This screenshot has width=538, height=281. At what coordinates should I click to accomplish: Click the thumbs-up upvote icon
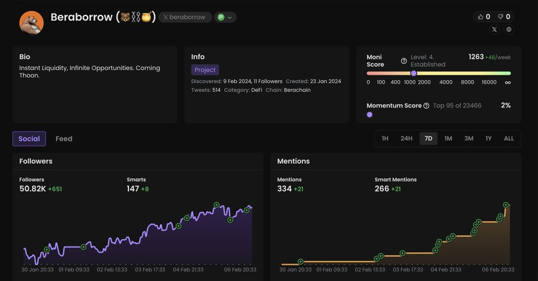pyautogui.click(x=479, y=17)
